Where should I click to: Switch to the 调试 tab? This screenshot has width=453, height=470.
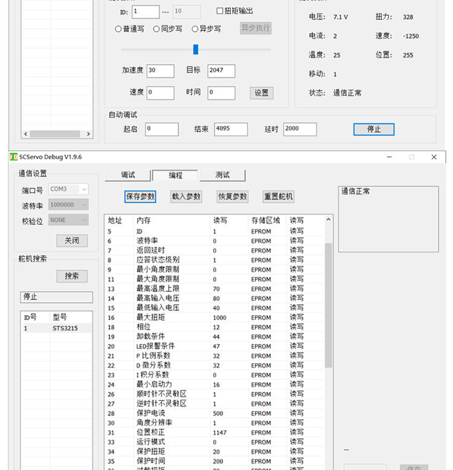click(127, 175)
